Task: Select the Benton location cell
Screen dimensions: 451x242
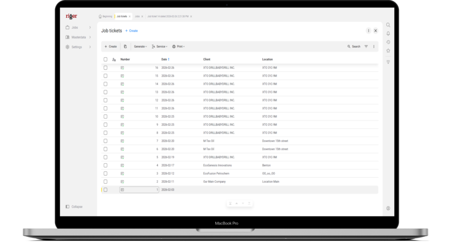Action: tap(266, 165)
